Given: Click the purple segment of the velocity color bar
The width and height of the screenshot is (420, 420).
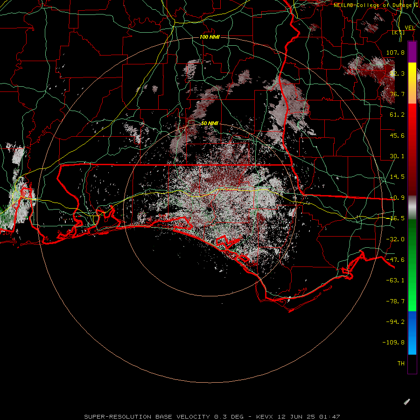Looking at the screenshot, I should tap(412, 52).
